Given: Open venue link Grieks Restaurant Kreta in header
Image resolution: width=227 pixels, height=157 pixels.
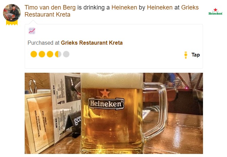Looking at the screenshot, I should 111,11.
